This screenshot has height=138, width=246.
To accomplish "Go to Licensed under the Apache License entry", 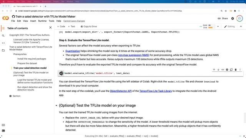I will (x=31, y=41).
